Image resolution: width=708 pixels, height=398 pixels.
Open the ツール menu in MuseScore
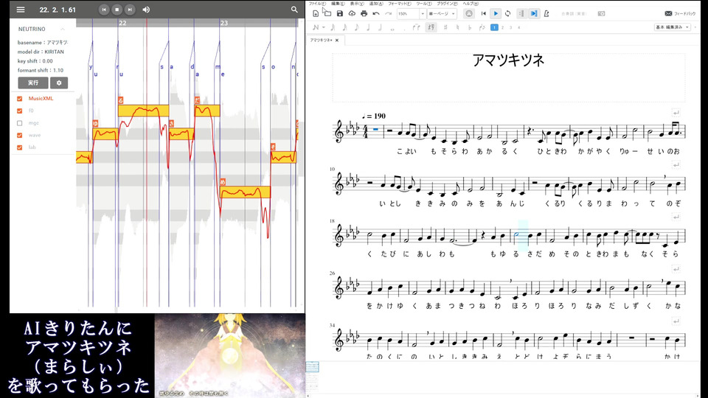click(x=423, y=4)
